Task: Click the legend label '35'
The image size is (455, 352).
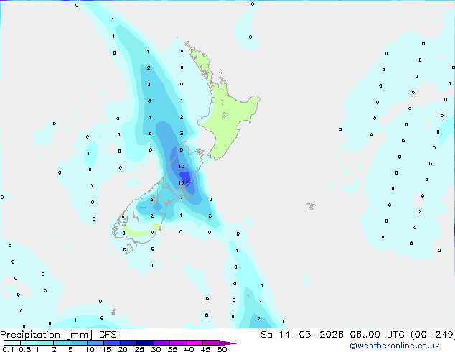Action: 172,349
